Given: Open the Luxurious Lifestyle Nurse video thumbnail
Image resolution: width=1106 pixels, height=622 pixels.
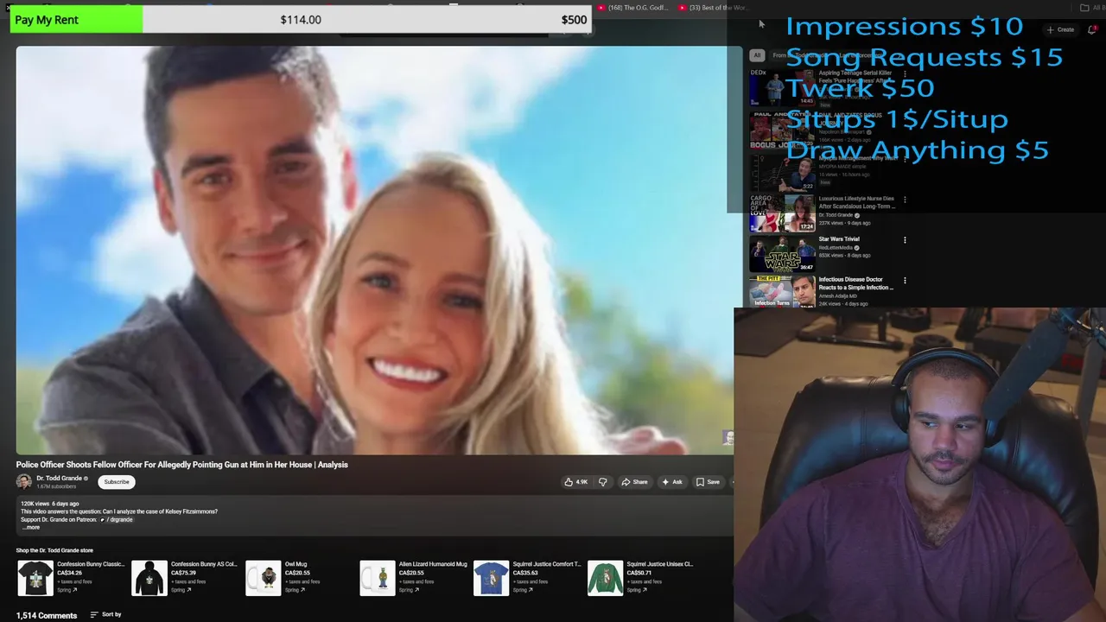Looking at the screenshot, I should tap(782, 213).
